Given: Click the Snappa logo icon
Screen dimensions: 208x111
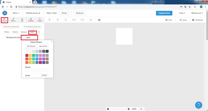Looking at the screenshot, I should pyautogui.click(x=5, y=13).
